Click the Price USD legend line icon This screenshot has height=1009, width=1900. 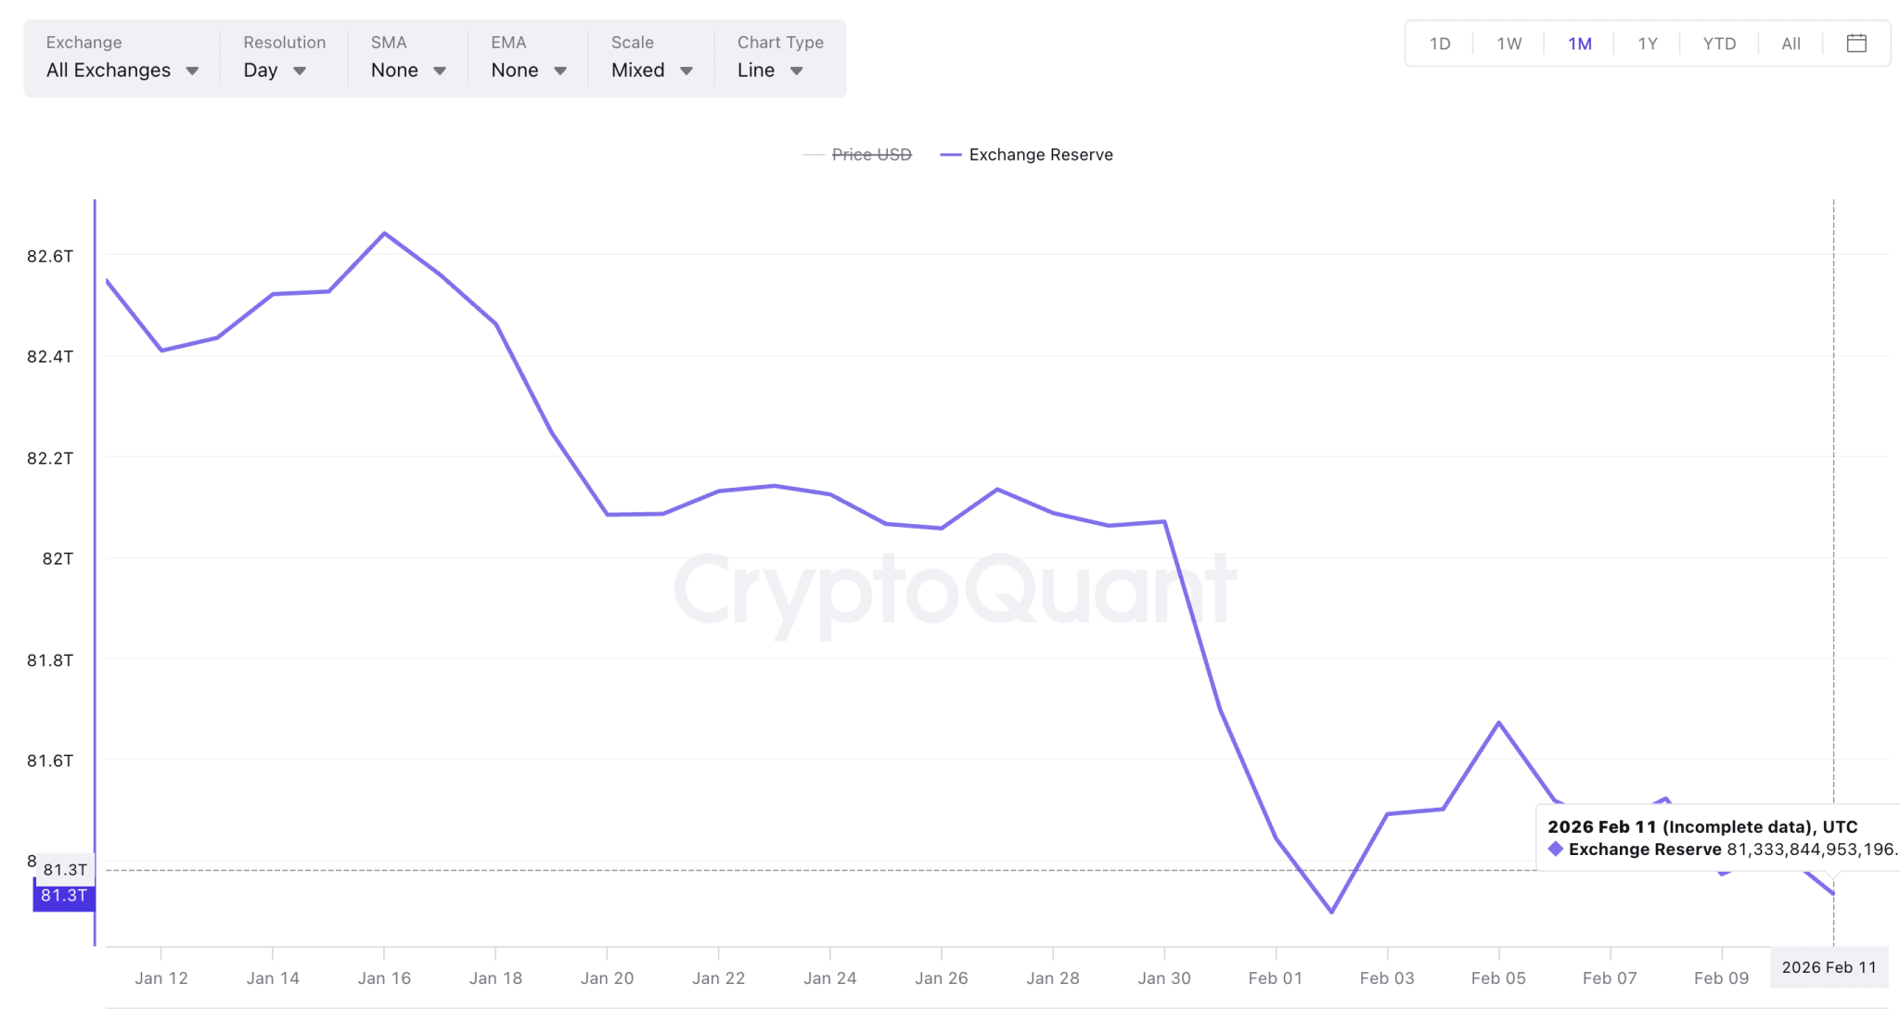click(x=812, y=155)
